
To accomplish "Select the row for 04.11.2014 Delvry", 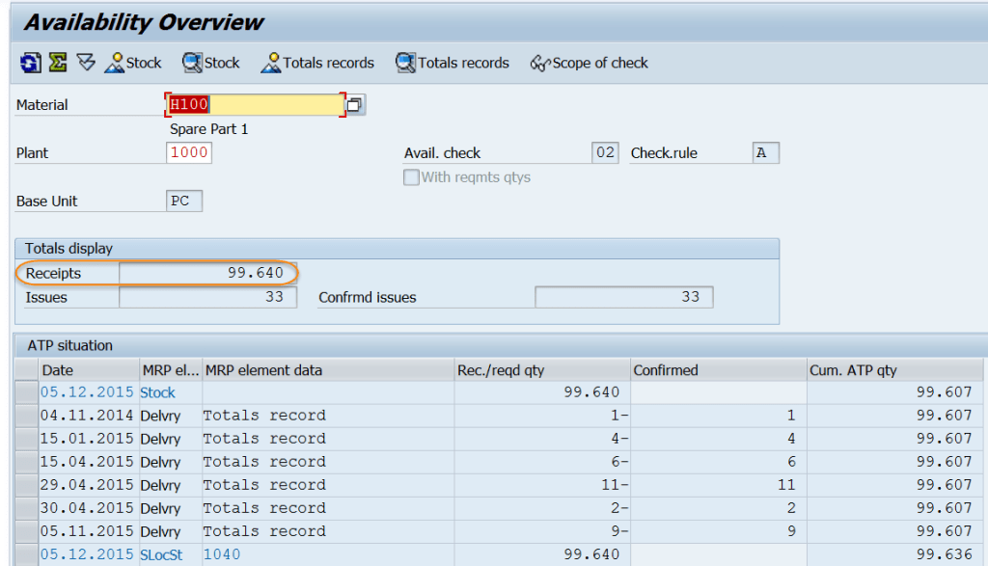I will [26, 415].
